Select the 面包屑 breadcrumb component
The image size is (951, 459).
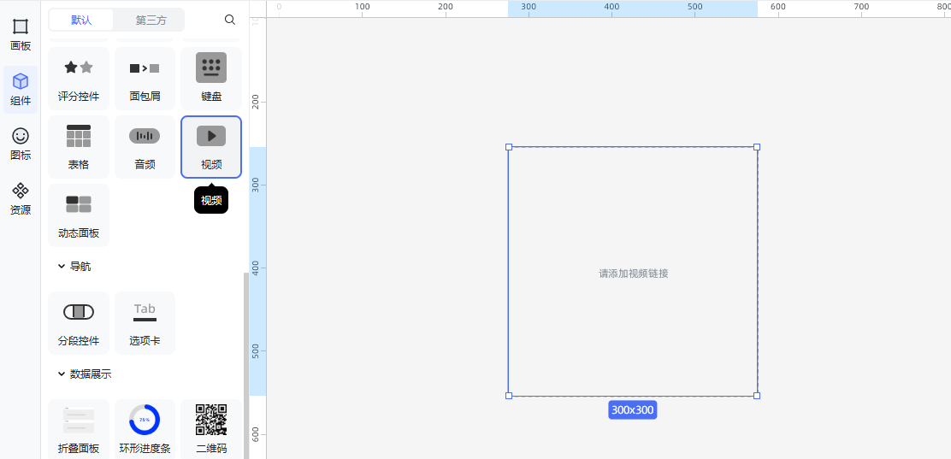click(x=145, y=79)
